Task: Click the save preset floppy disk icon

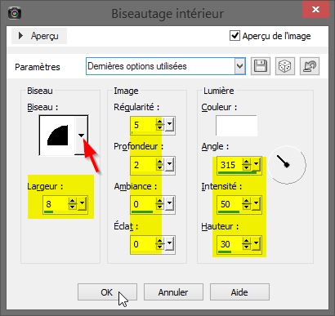Action: [x=260, y=66]
